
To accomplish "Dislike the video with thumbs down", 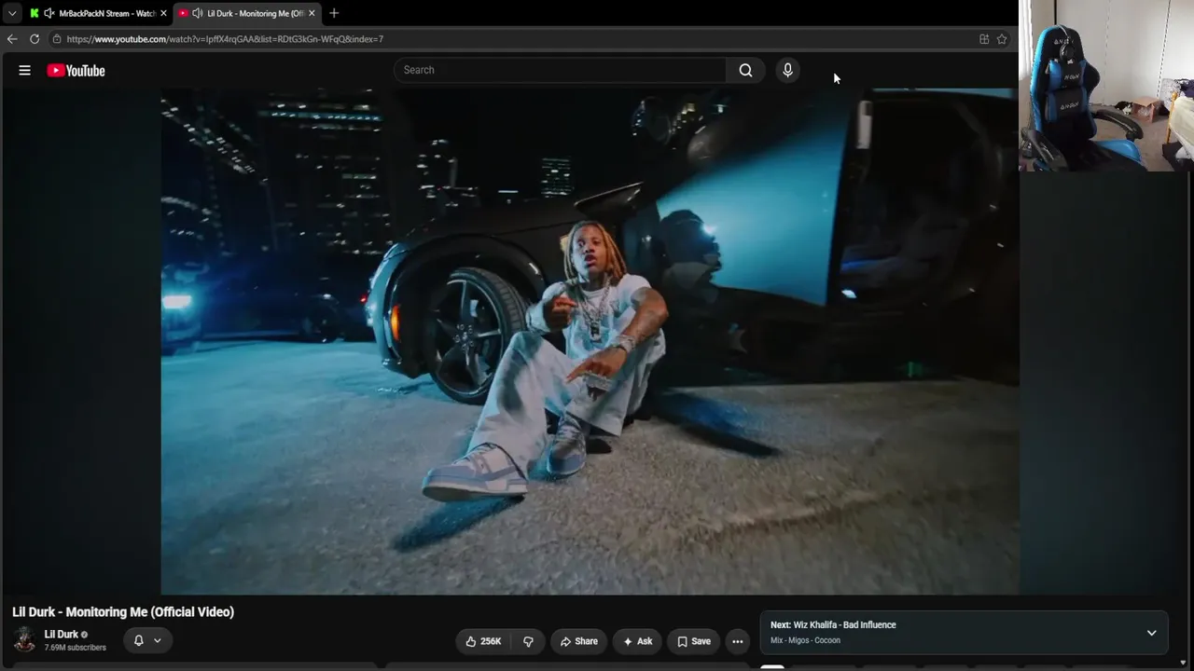I will pyautogui.click(x=528, y=641).
